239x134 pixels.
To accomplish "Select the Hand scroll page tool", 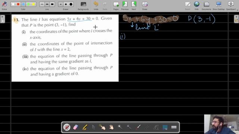I will click(111, 127).
